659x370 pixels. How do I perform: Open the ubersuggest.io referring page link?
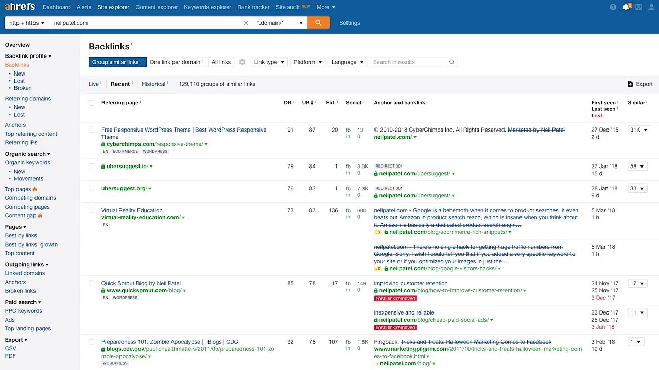tap(127, 166)
